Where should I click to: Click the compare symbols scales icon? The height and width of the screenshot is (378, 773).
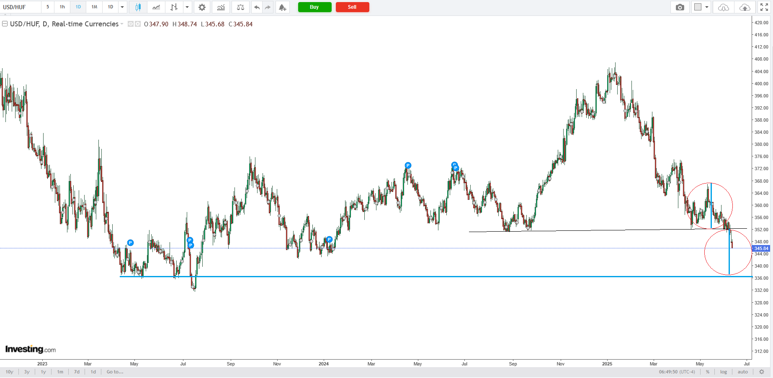240,7
